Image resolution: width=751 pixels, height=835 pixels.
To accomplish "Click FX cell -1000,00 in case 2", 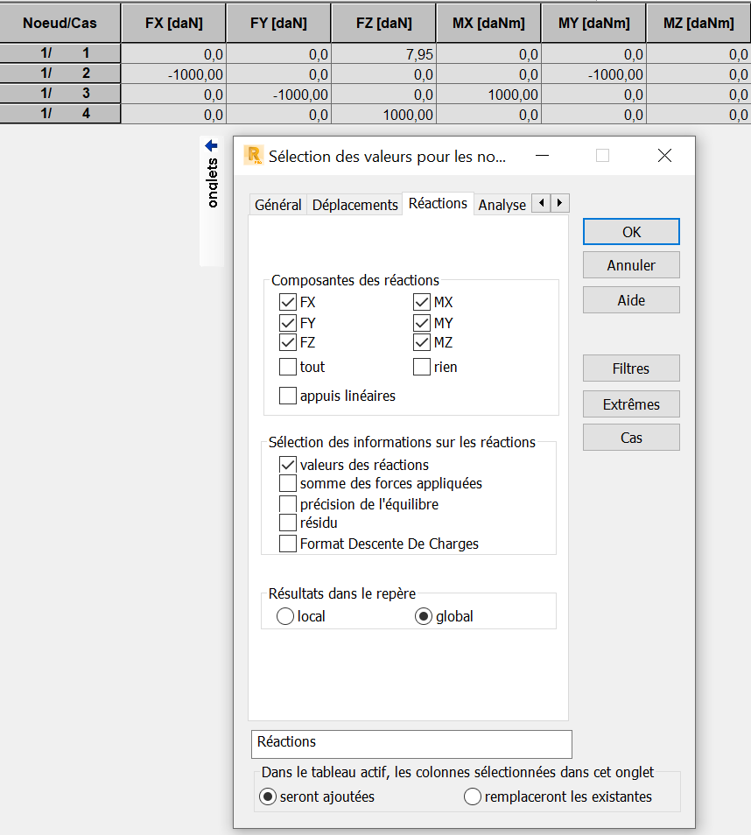I will tap(173, 74).
